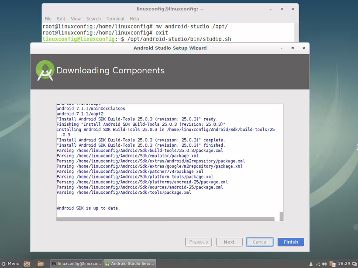
Task: Open the Menu button in taskbar
Action: tap(10, 264)
